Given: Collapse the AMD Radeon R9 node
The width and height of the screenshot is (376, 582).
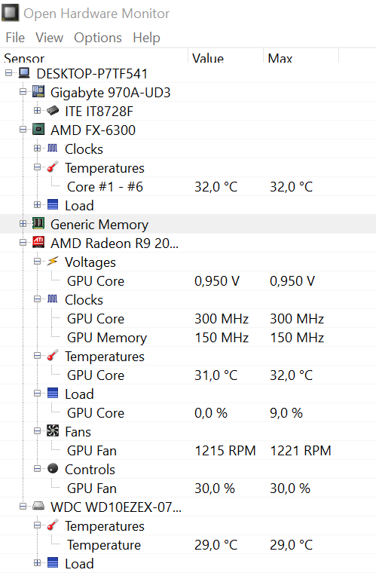Looking at the screenshot, I should pyautogui.click(x=23, y=243).
